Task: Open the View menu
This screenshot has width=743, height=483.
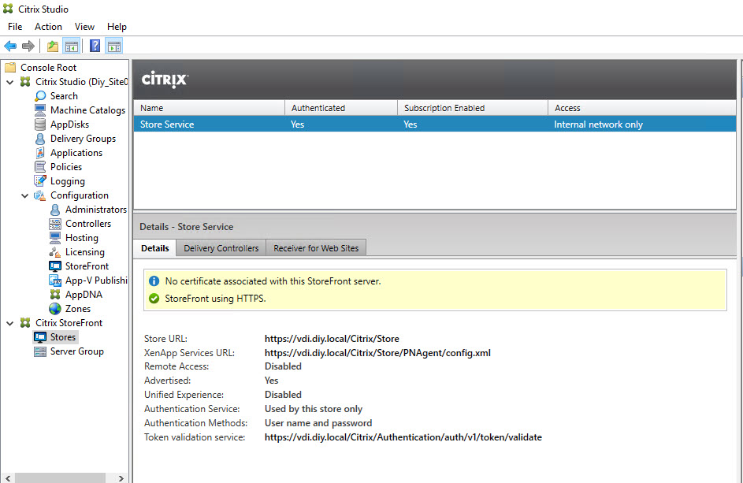Action: (84, 27)
